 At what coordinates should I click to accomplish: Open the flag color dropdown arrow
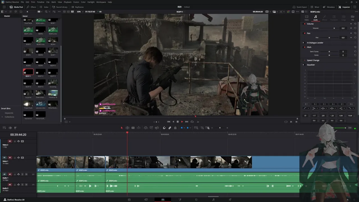click(184, 128)
